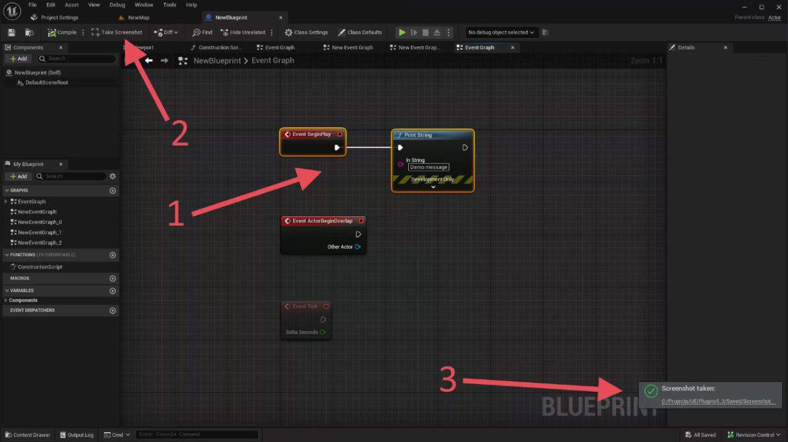Expand the EventGraph tree item
The width and height of the screenshot is (788, 442).
[x=6, y=202]
